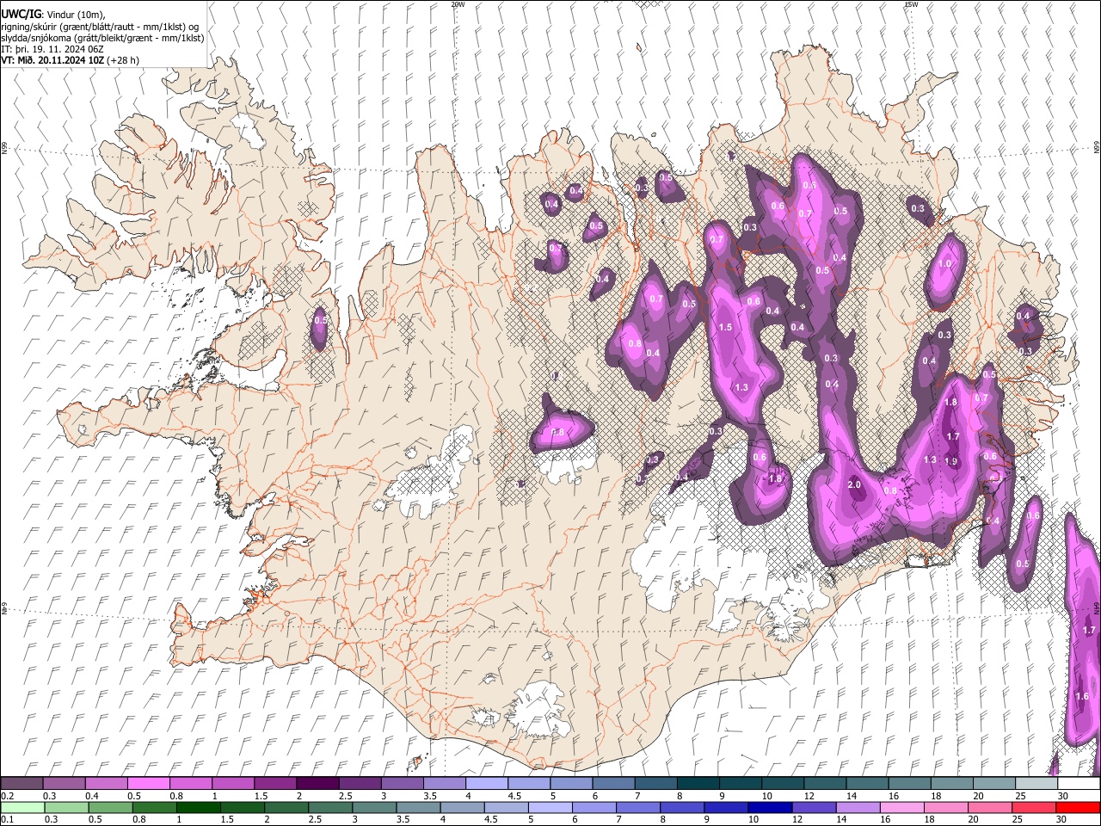Select the 8–9 rain legend swatch

click(x=681, y=807)
